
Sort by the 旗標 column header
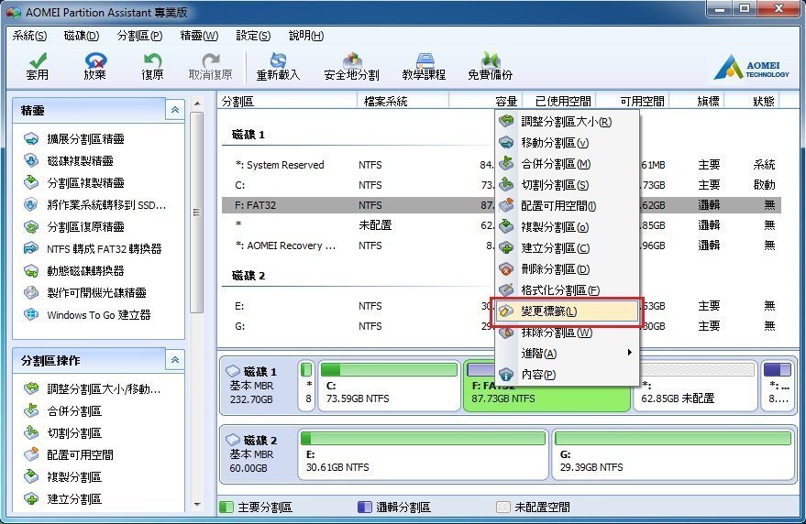click(x=699, y=101)
